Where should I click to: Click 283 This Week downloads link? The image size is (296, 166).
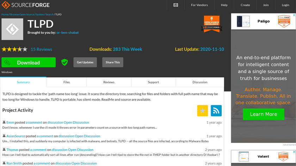pyautogui.click(x=128, y=49)
